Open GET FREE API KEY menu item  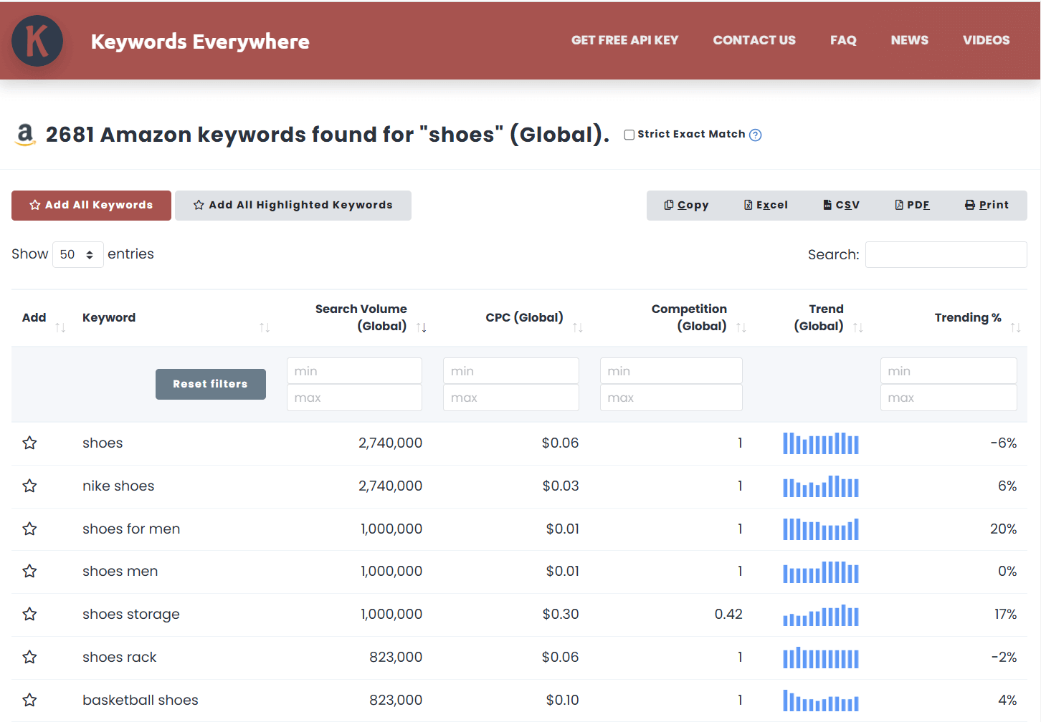[624, 40]
